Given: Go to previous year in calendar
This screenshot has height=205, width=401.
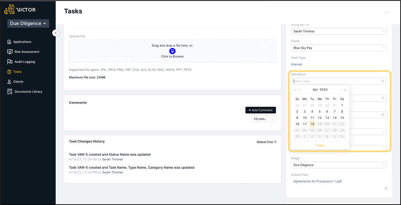Looking at the screenshot, I should (295, 90).
